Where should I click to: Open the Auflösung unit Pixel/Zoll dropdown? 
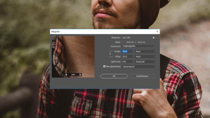click(x=145, y=62)
